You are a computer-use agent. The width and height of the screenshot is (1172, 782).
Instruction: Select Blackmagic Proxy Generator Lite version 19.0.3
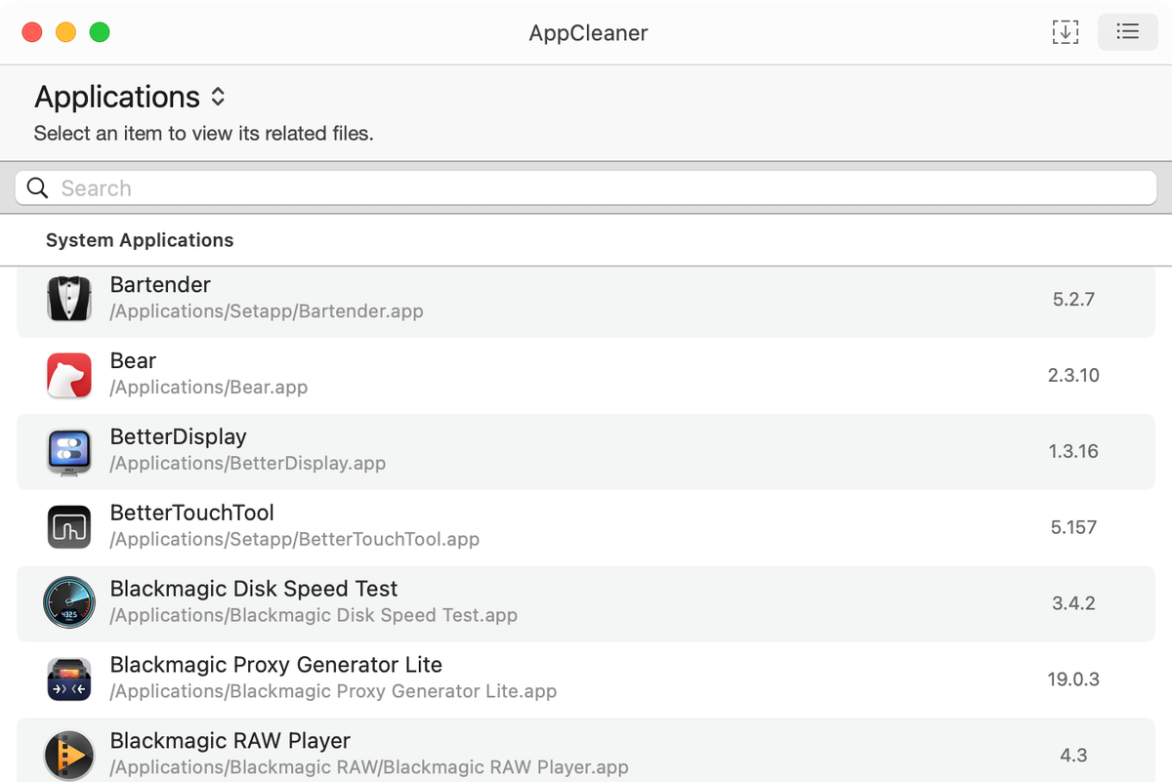[1073, 679]
